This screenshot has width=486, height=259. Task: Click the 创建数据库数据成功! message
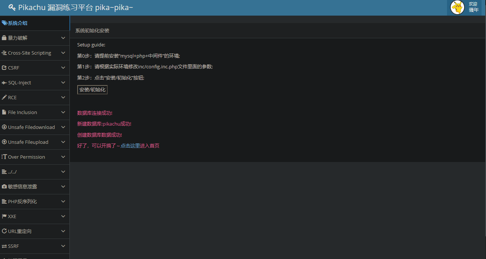100,135
